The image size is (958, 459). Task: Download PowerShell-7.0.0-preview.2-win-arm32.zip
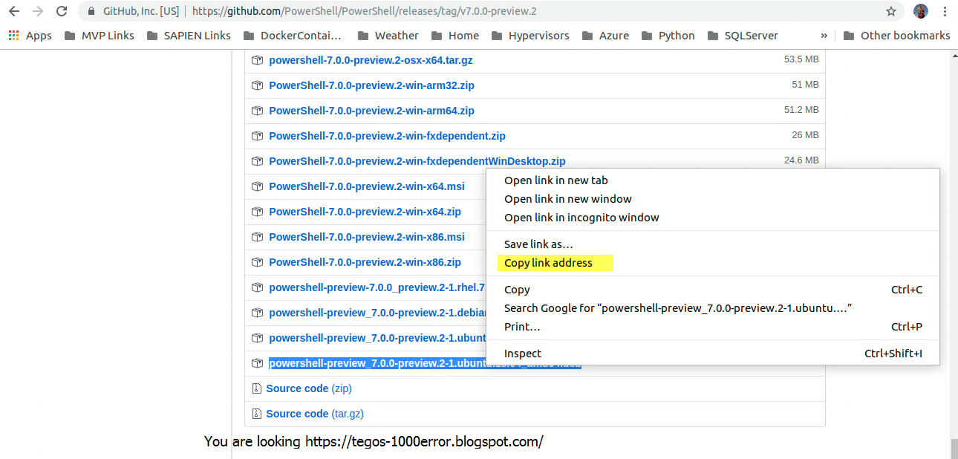click(x=371, y=85)
